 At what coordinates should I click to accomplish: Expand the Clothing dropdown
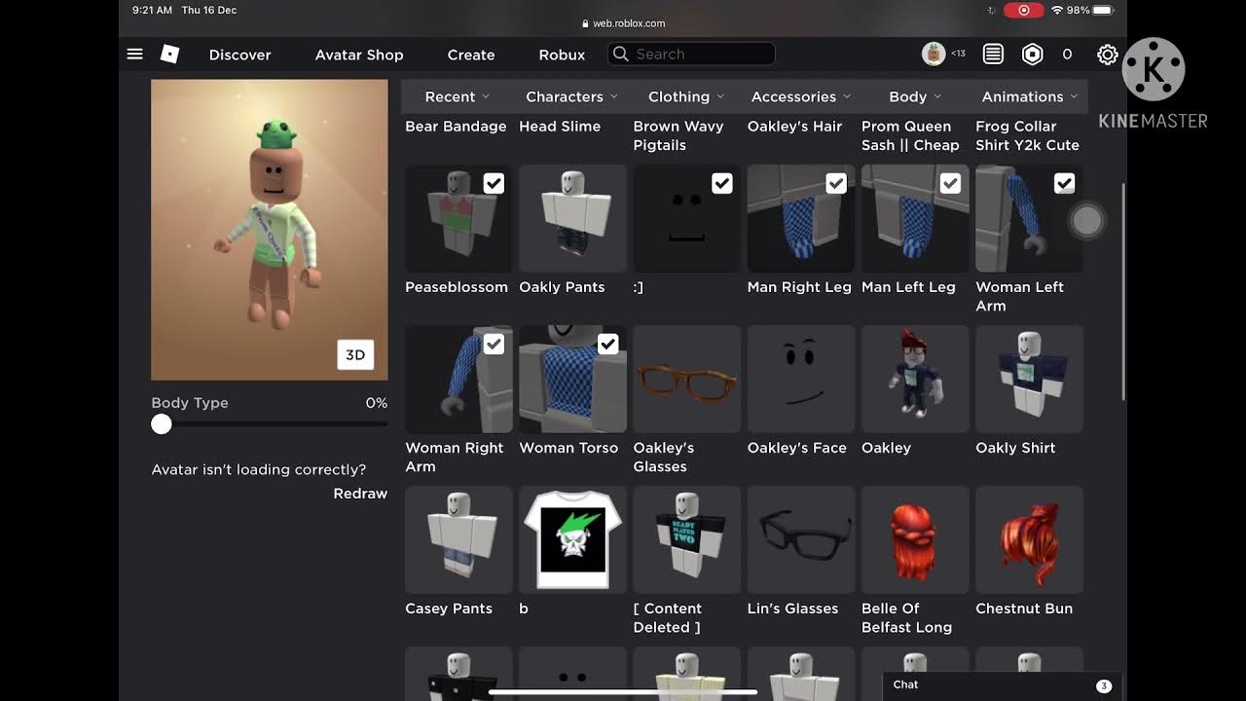(x=686, y=96)
